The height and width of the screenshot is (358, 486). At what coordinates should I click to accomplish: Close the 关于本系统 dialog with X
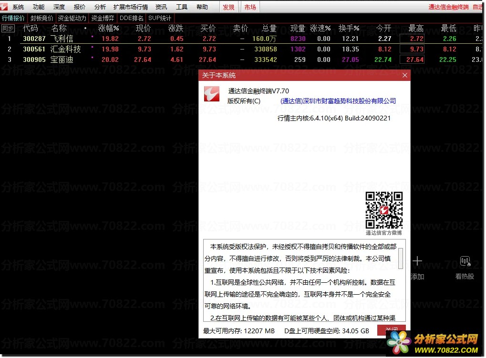(x=405, y=75)
